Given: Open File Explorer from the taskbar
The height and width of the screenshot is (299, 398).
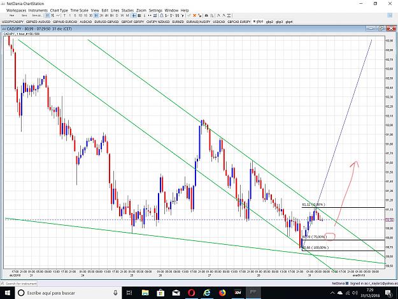Looking at the screenshot, I should (x=145, y=293).
